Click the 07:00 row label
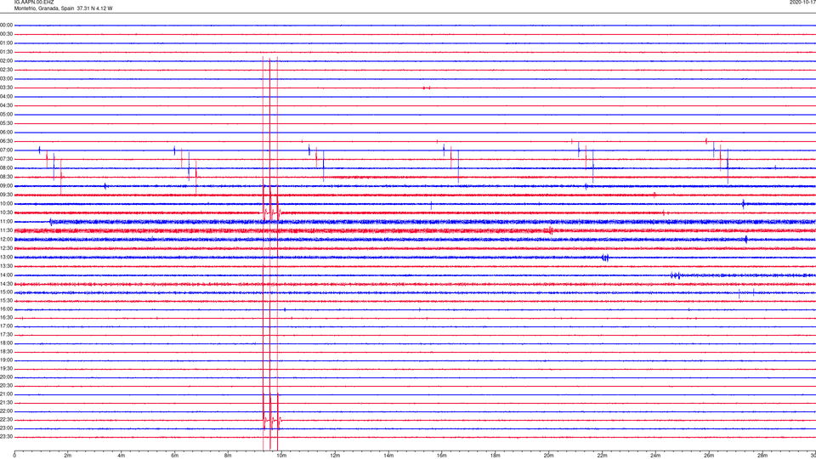Viewport: 816px width, 459px height. point(6,150)
